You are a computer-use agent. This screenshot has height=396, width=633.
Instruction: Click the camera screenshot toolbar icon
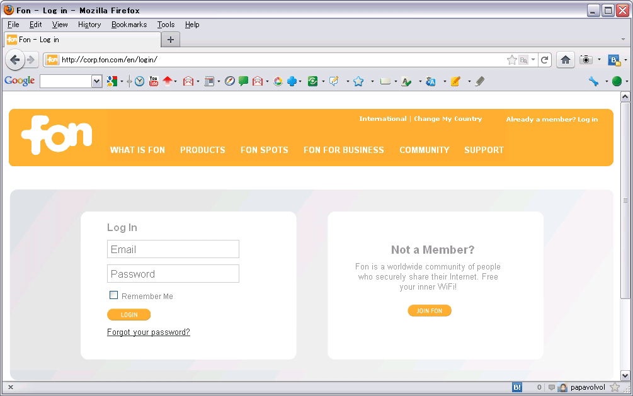coord(586,60)
